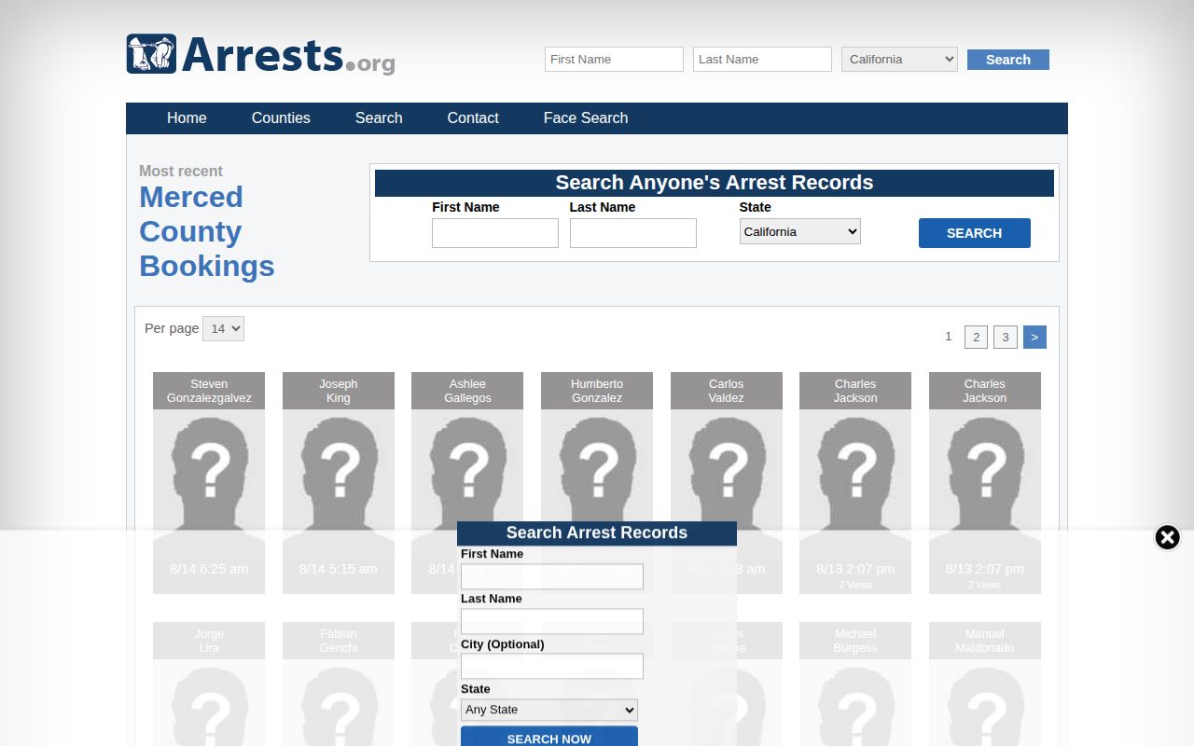Screen dimensions: 1194x746
Task: Click the Search Anyone's Arrest Records title
Action: [715, 183]
